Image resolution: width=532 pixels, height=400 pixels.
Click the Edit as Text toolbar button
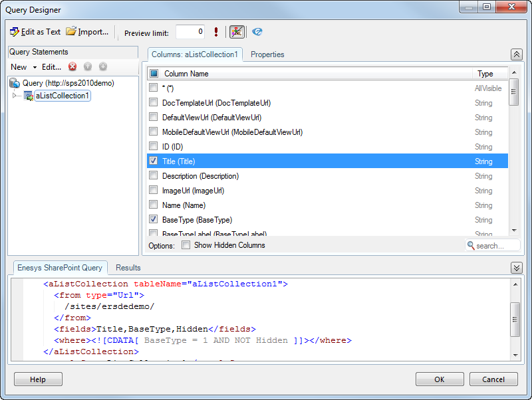(x=35, y=32)
